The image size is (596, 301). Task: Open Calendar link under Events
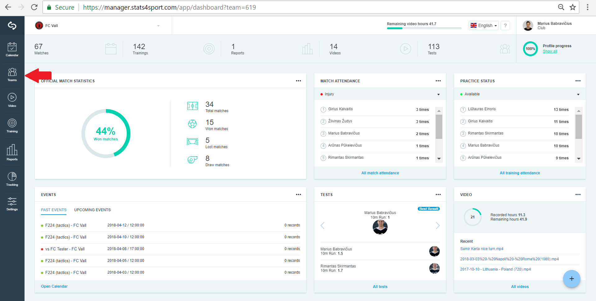54,286
